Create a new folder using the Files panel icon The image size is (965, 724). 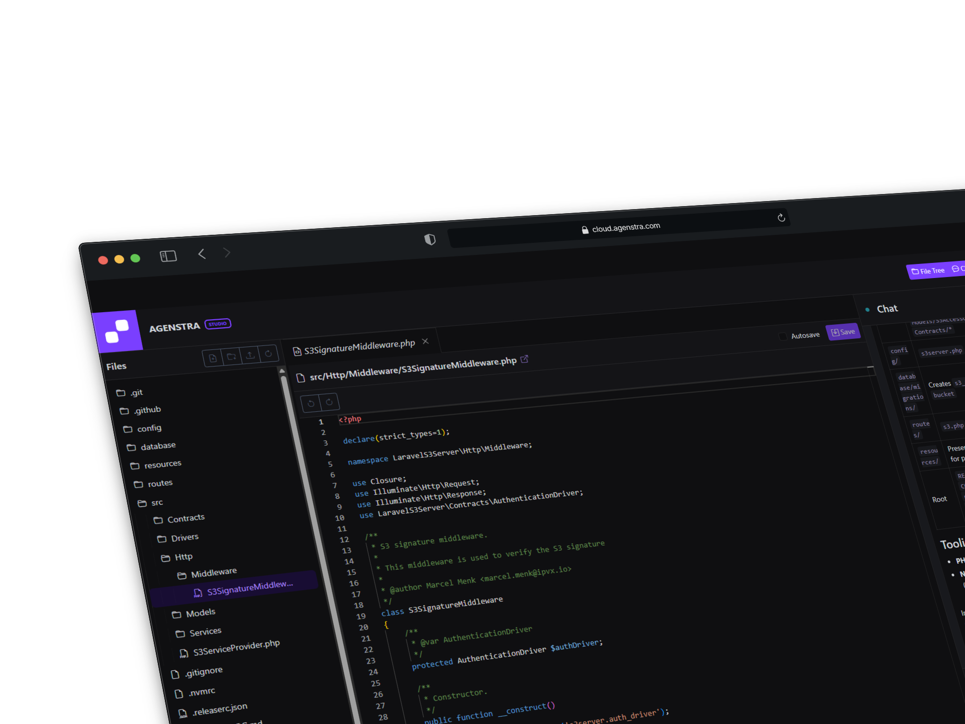232,355
